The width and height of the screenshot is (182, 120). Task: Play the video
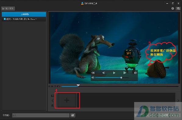[114, 73]
